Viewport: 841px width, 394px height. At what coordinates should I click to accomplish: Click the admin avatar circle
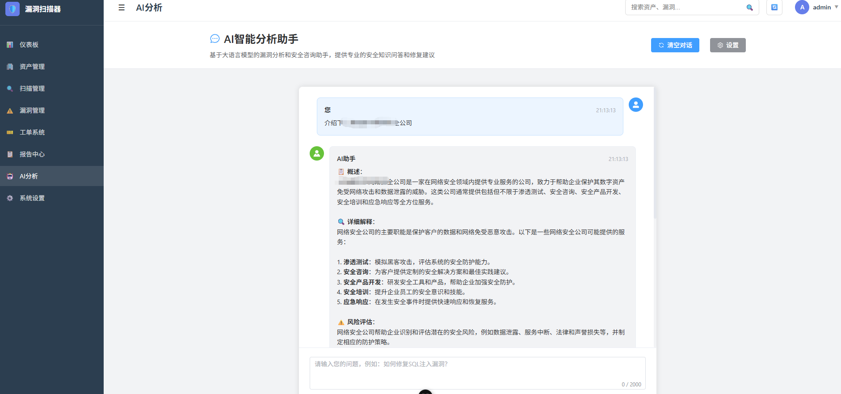point(802,8)
